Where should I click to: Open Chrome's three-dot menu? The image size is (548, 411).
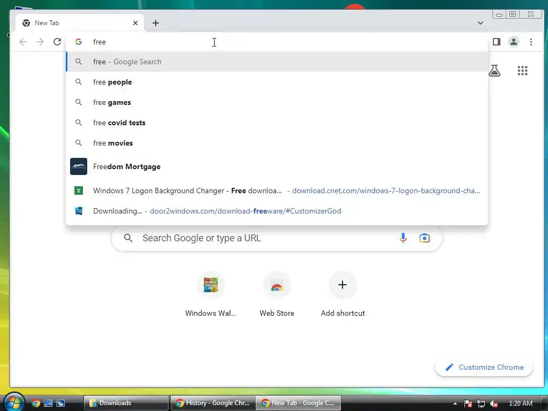click(531, 42)
